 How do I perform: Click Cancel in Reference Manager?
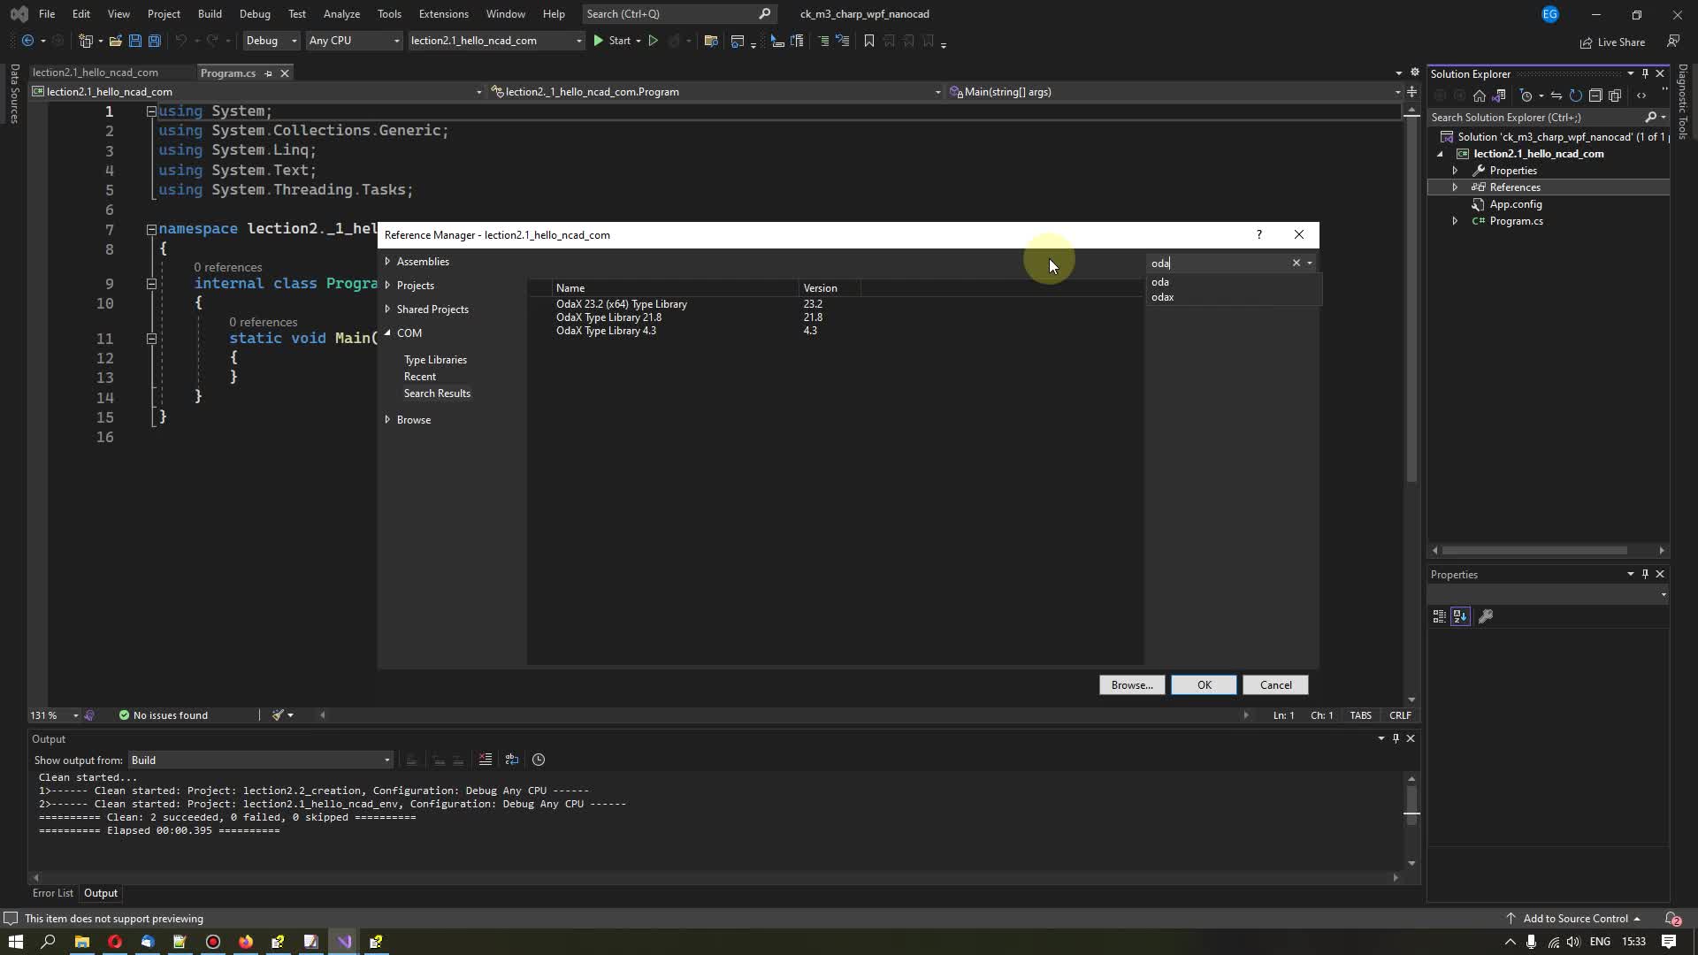point(1275,685)
